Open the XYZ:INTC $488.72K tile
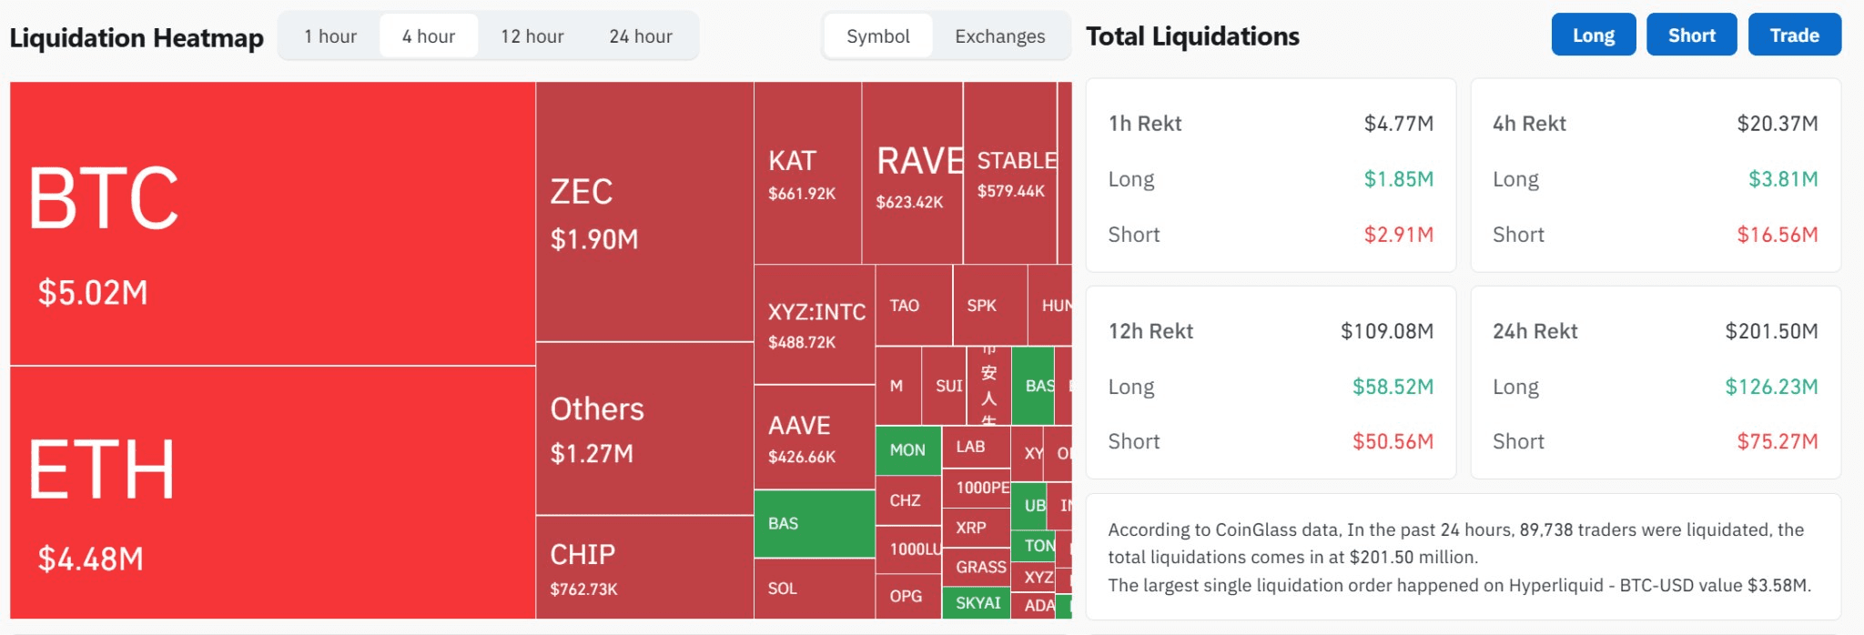 point(814,325)
